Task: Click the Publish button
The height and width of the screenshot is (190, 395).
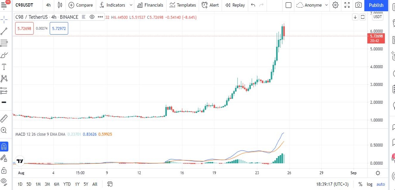Action: point(376,5)
